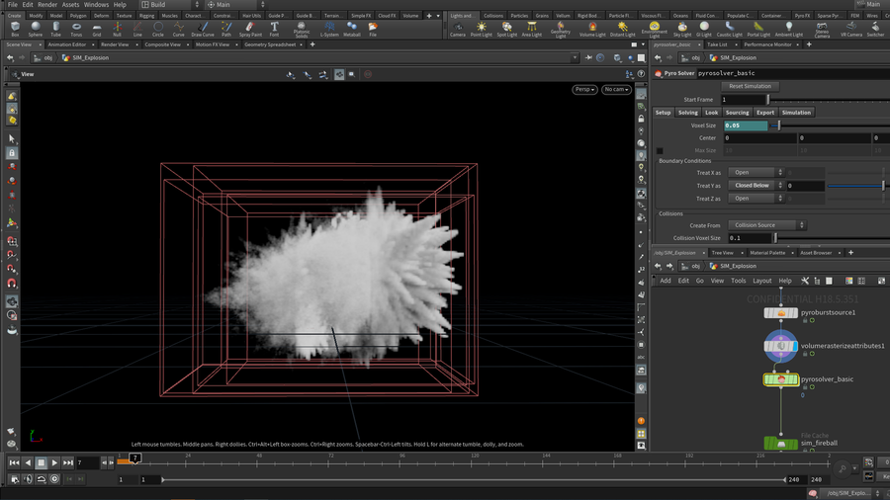The height and width of the screenshot is (500, 890).
Task: Open the Build desktop selector
Action: tap(170, 5)
